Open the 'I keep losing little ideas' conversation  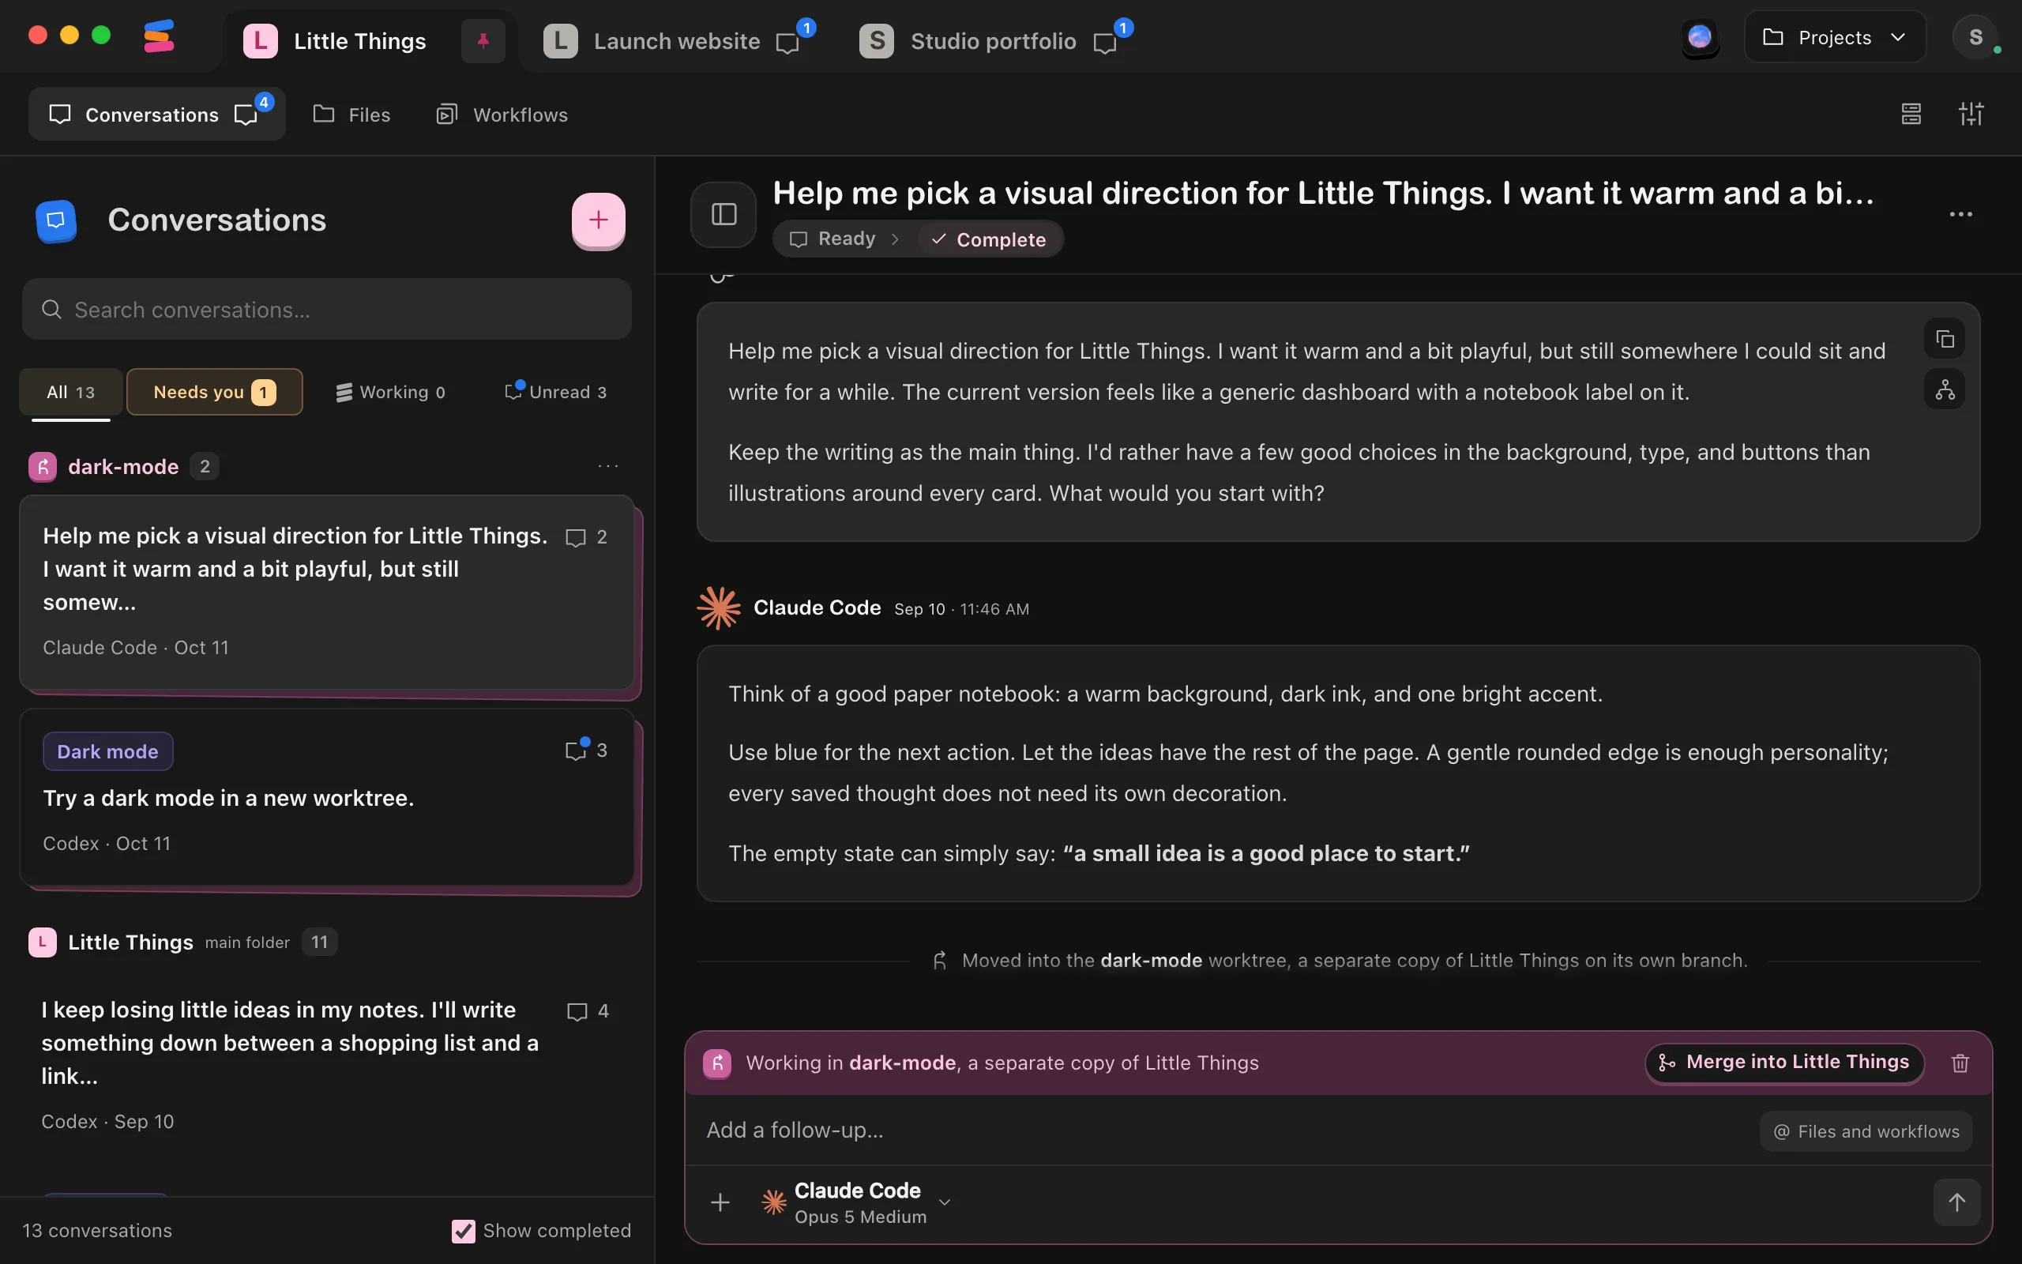click(327, 1064)
